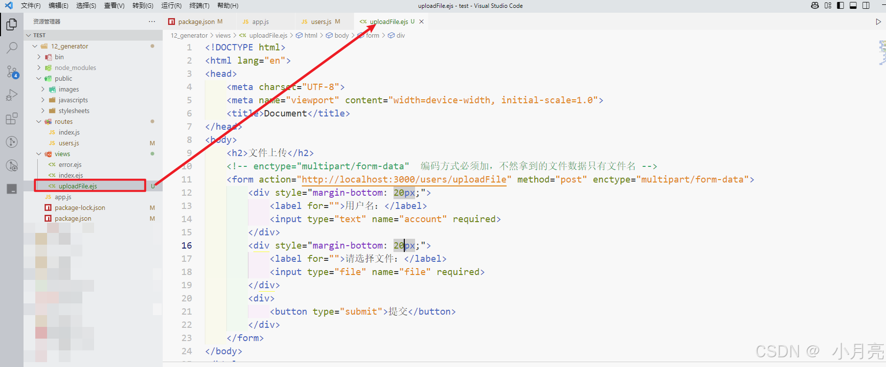Screen dimensions: 886x367
Task: Click the div breadcrumb segment
Action: 400,36
